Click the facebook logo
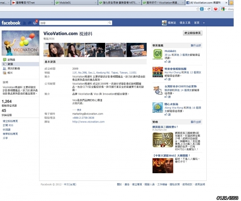The width and height of the screenshot is (241, 201). 11,23
